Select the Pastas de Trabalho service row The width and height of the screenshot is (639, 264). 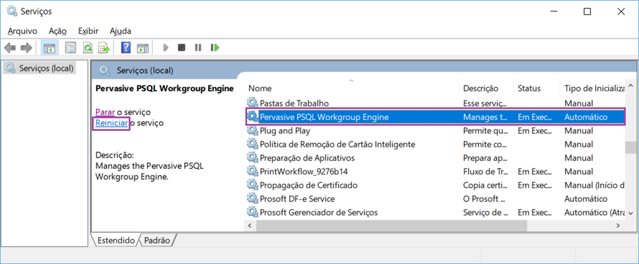pos(435,103)
